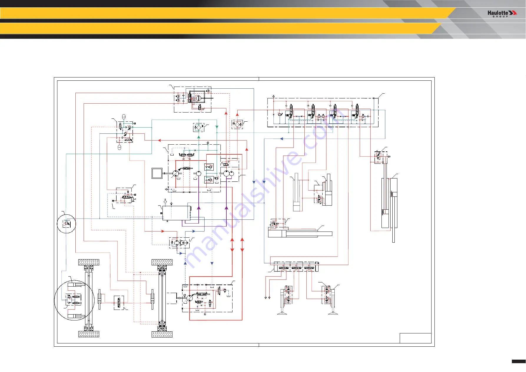The width and height of the screenshot is (526, 372).
Task: Click the variable displacement pump symbol
Action: 176,173
